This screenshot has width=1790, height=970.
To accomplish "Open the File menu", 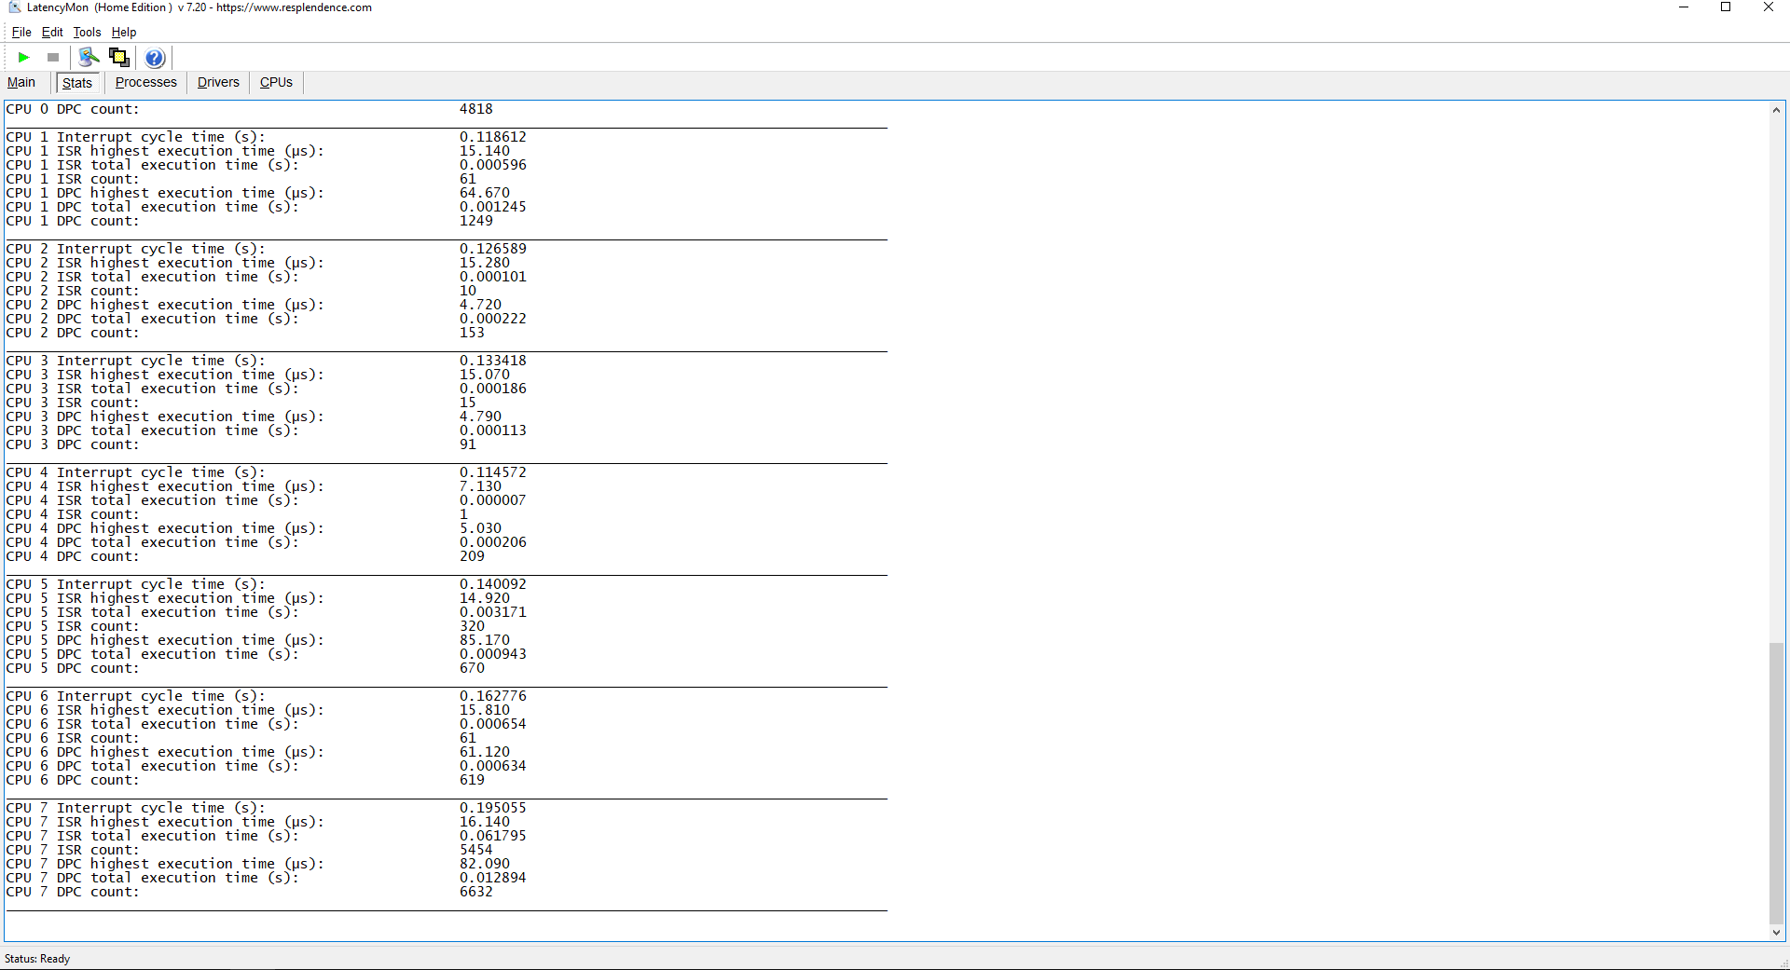I will (x=21, y=32).
